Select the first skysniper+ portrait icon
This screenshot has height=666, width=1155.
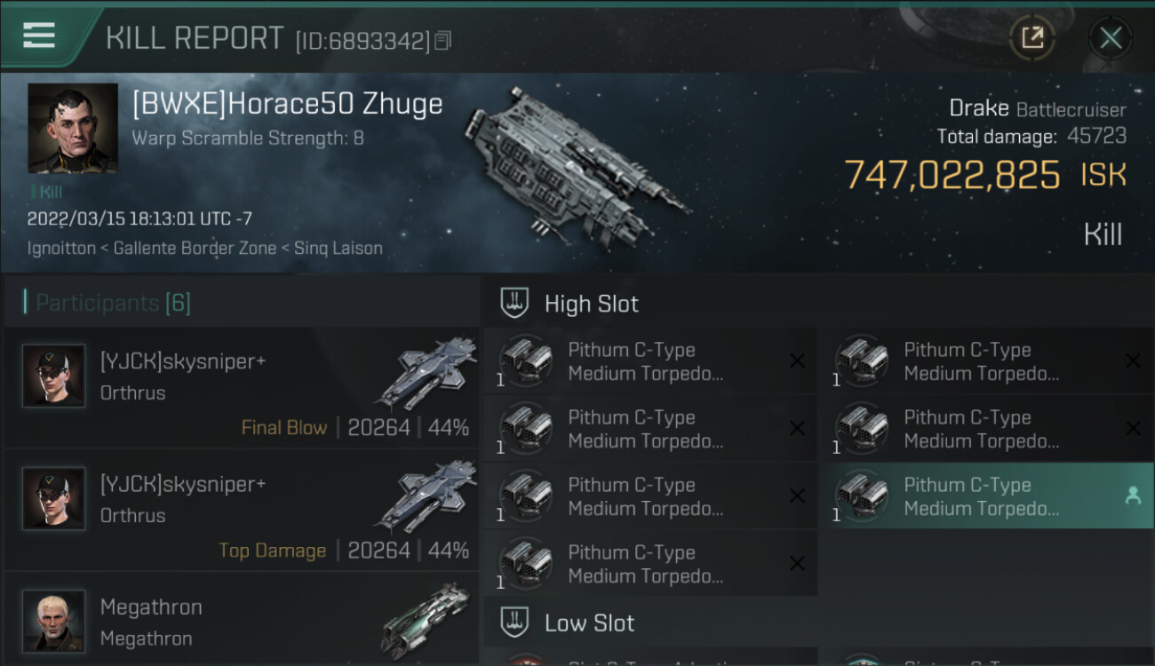[x=54, y=376]
